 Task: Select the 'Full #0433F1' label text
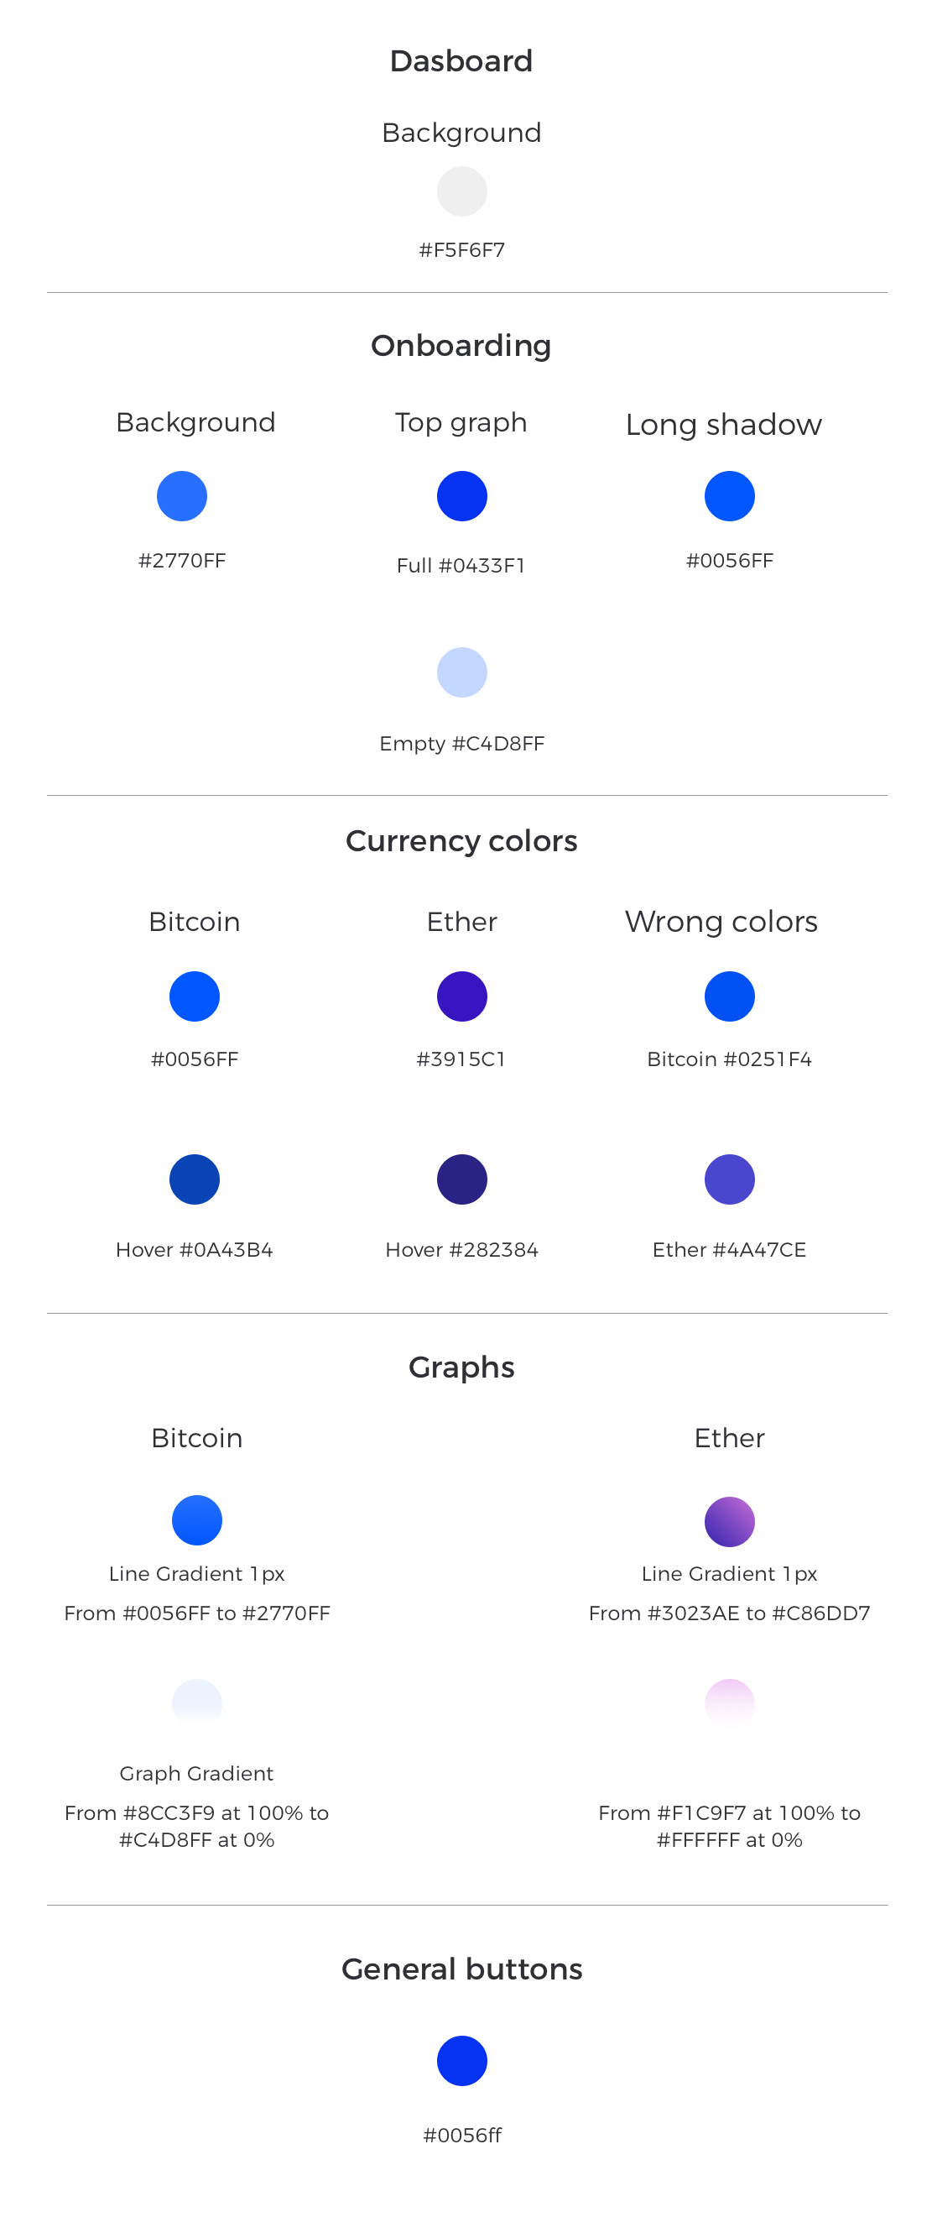[x=461, y=565]
